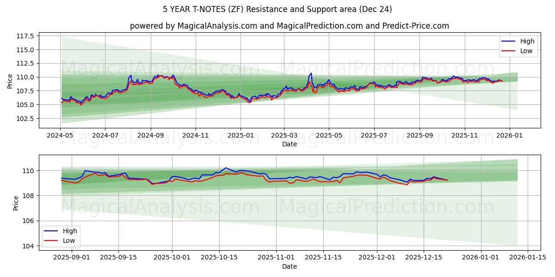Click the price spike near 2025-04

click(311, 74)
